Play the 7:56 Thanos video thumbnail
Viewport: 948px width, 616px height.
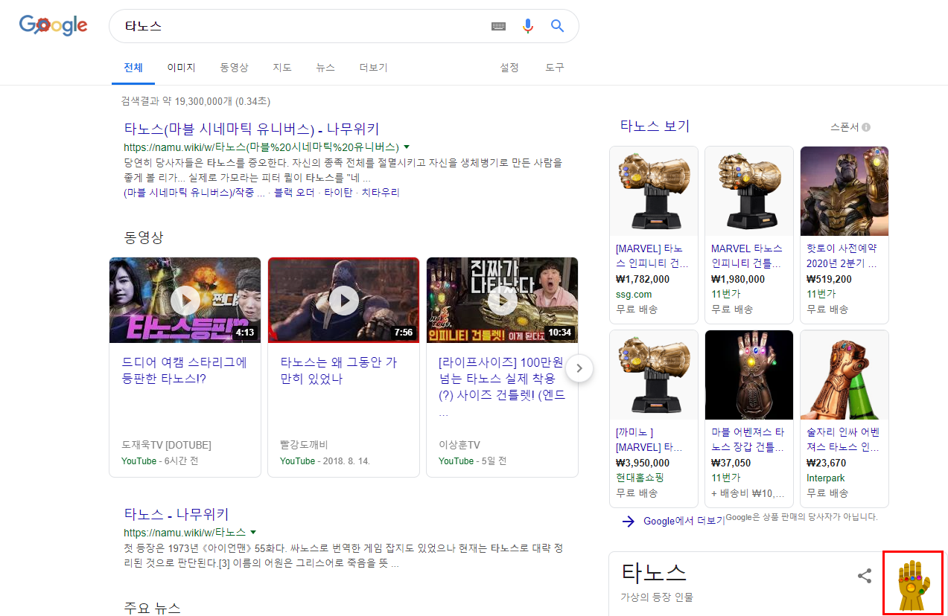click(x=343, y=300)
